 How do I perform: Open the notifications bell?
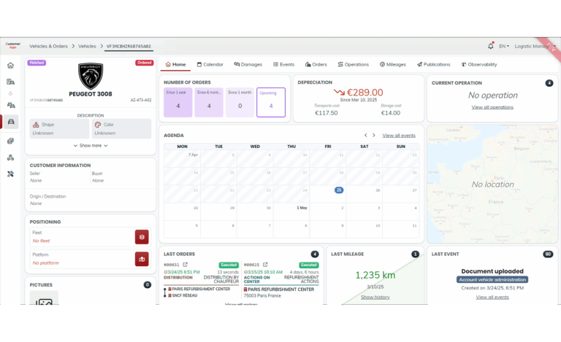coord(490,46)
